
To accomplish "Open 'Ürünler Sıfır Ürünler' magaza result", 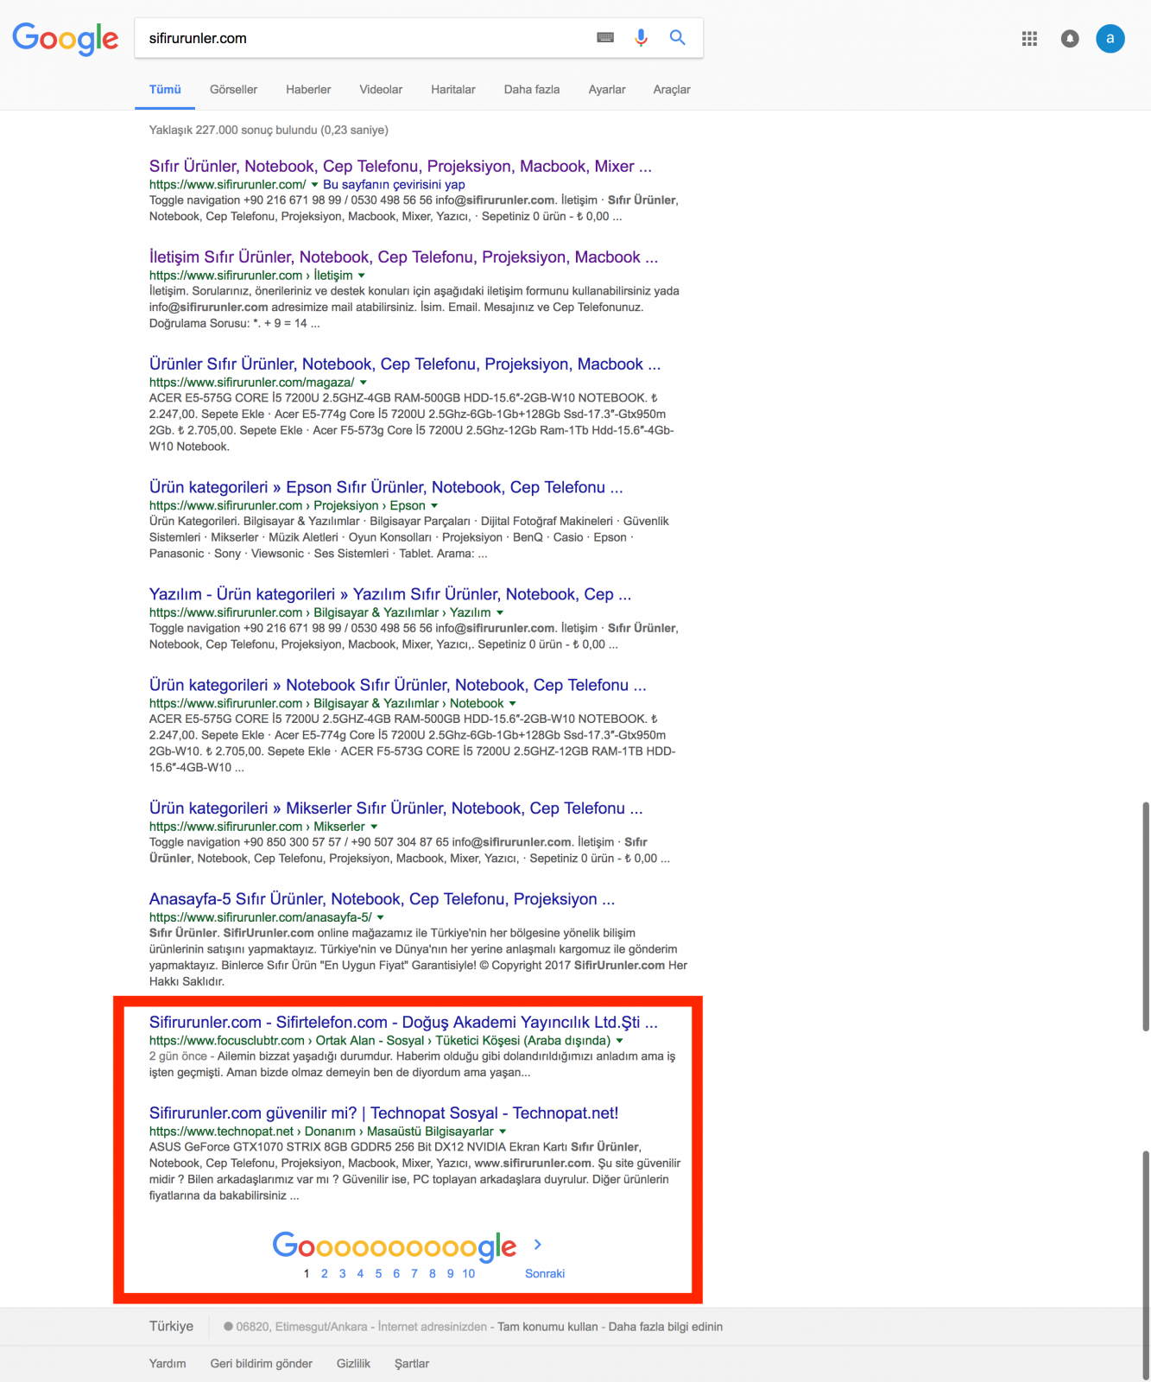I will (x=405, y=365).
